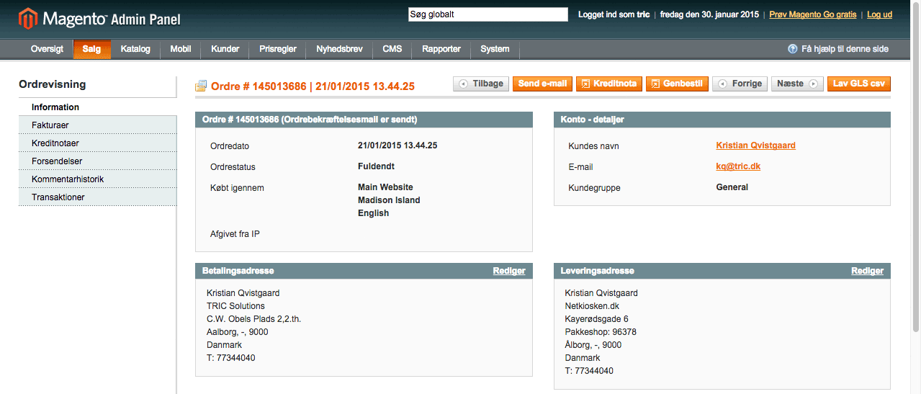Create a credit memo via Kreditnota
Screen dimensions: 921x394
(x=608, y=84)
